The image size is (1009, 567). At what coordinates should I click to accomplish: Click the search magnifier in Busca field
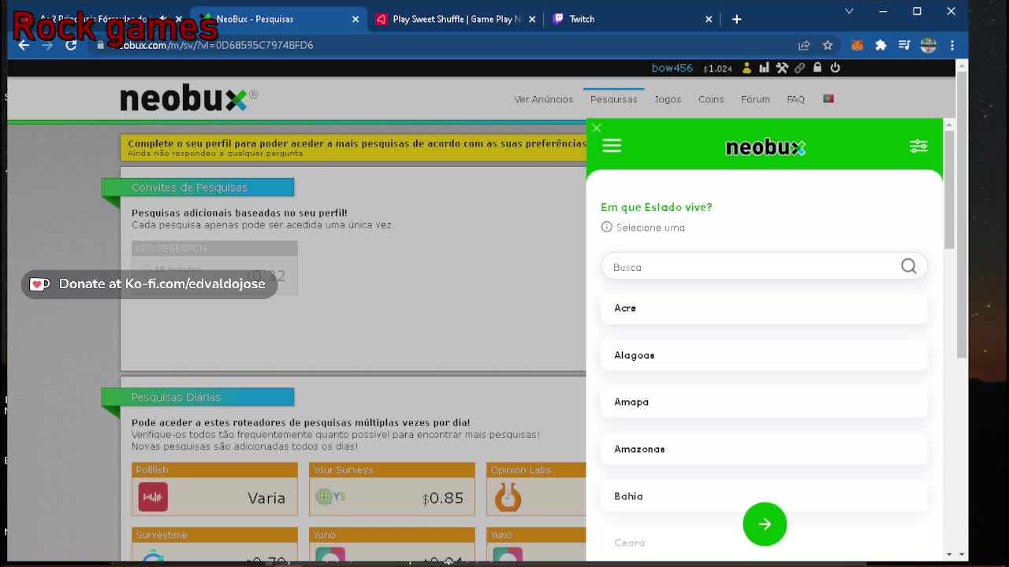(909, 266)
